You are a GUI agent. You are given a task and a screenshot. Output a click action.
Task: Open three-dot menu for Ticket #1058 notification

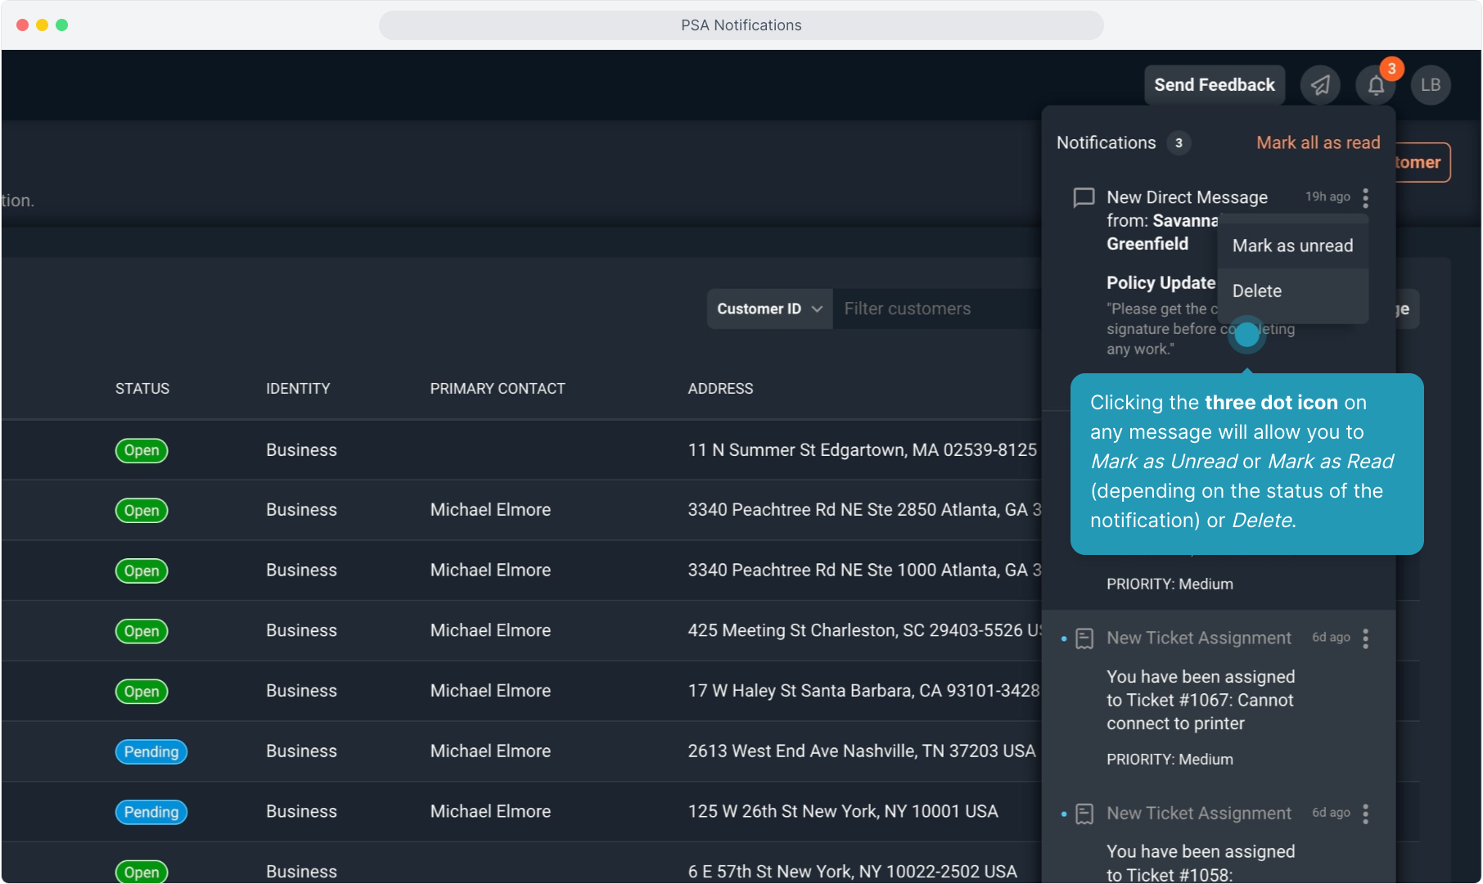[1365, 814]
